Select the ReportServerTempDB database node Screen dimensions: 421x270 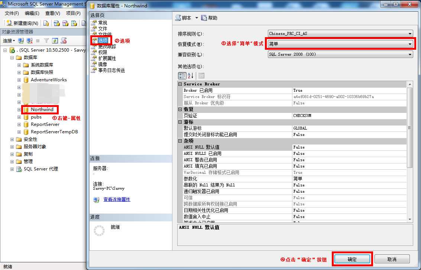click(x=54, y=132)
